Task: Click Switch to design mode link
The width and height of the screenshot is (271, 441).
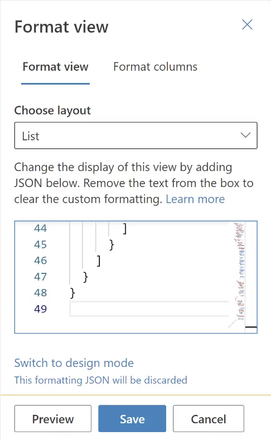Action: [x=74, y=363]
